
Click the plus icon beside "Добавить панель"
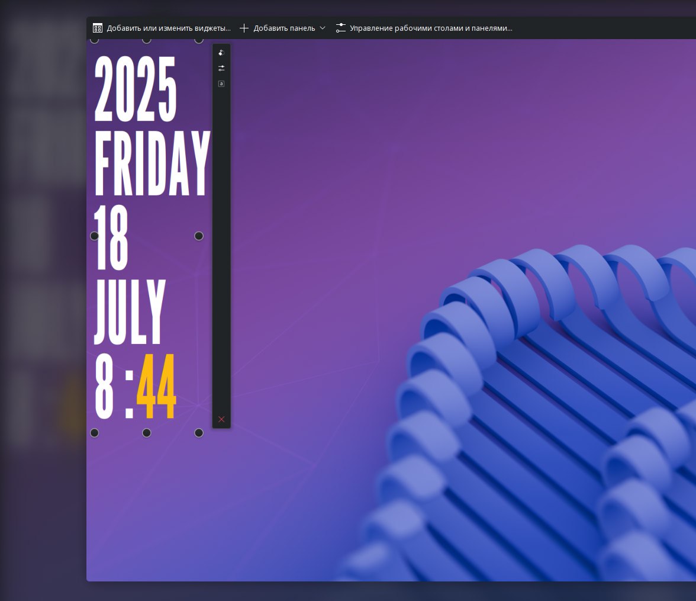(x=244, y=28)
